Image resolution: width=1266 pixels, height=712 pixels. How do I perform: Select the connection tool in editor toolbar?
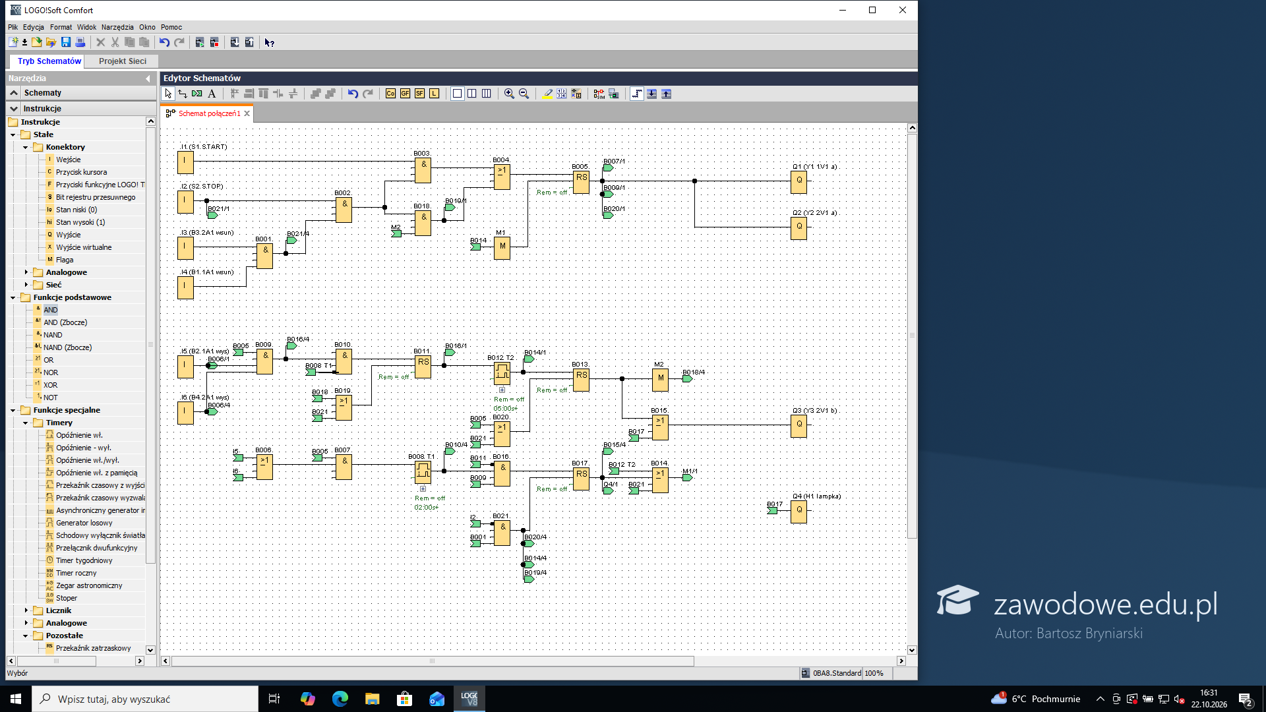(183, 94)
